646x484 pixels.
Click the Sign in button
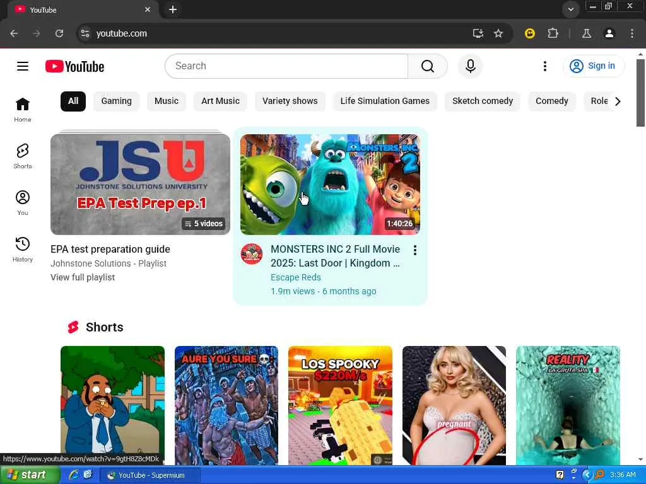point(594,66)
